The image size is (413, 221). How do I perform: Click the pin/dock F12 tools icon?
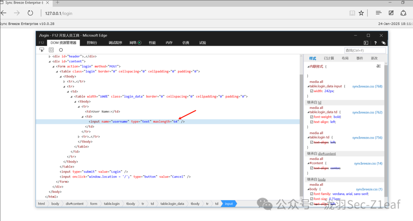(x=384, y=43)
